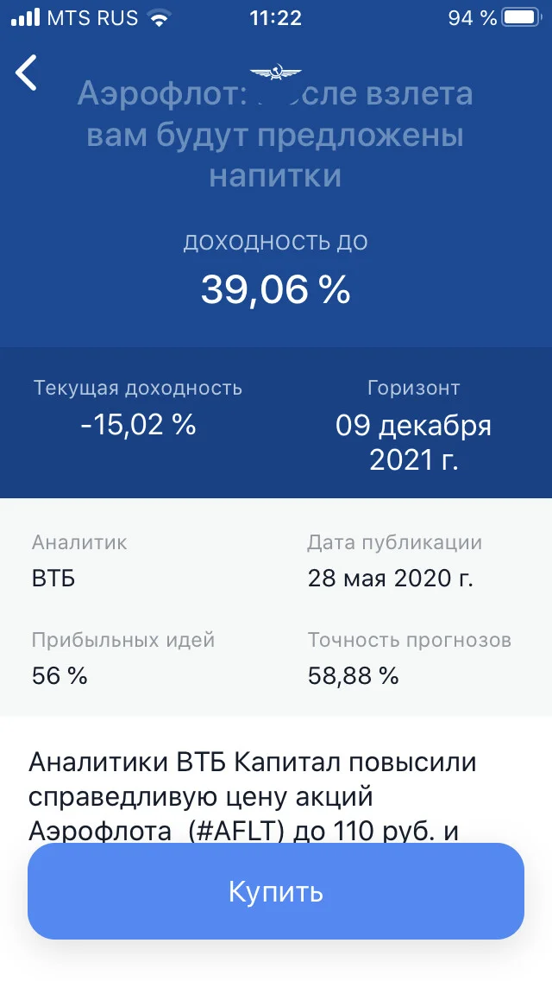Tap the 09 декабря 2021 г. horizon date
The height and width of the screenshot is (981, 552).
pyautogui.click(x=413, y=443)
